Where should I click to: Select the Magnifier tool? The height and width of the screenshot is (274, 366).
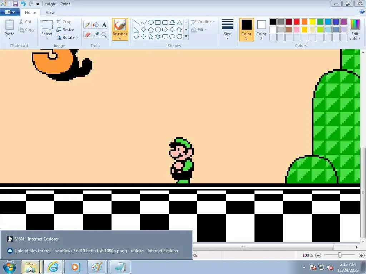point(104,35)
